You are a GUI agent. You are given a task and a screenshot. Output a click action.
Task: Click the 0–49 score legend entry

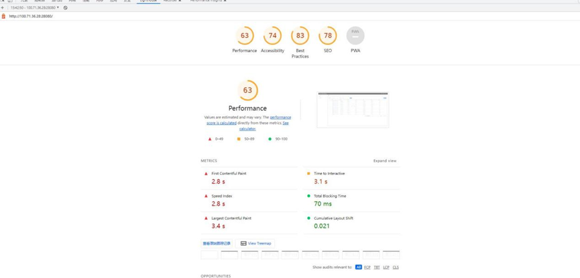click(x=216, y=139)
